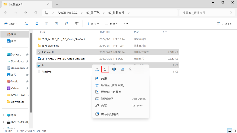Choose 顯示其他選項 from context menu
237x133 pixels.
pos(120,114)
